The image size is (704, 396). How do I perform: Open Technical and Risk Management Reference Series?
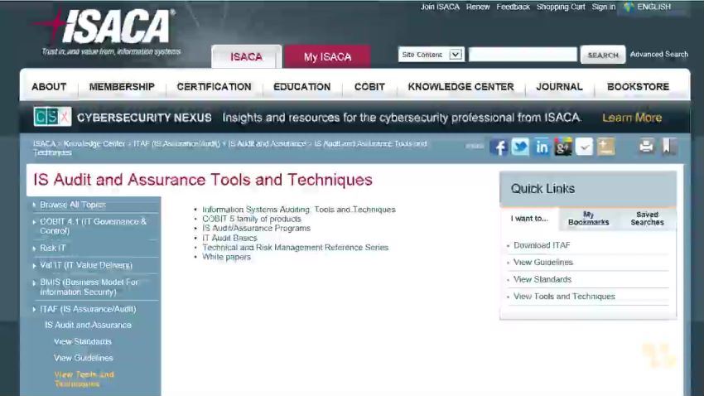295,248
